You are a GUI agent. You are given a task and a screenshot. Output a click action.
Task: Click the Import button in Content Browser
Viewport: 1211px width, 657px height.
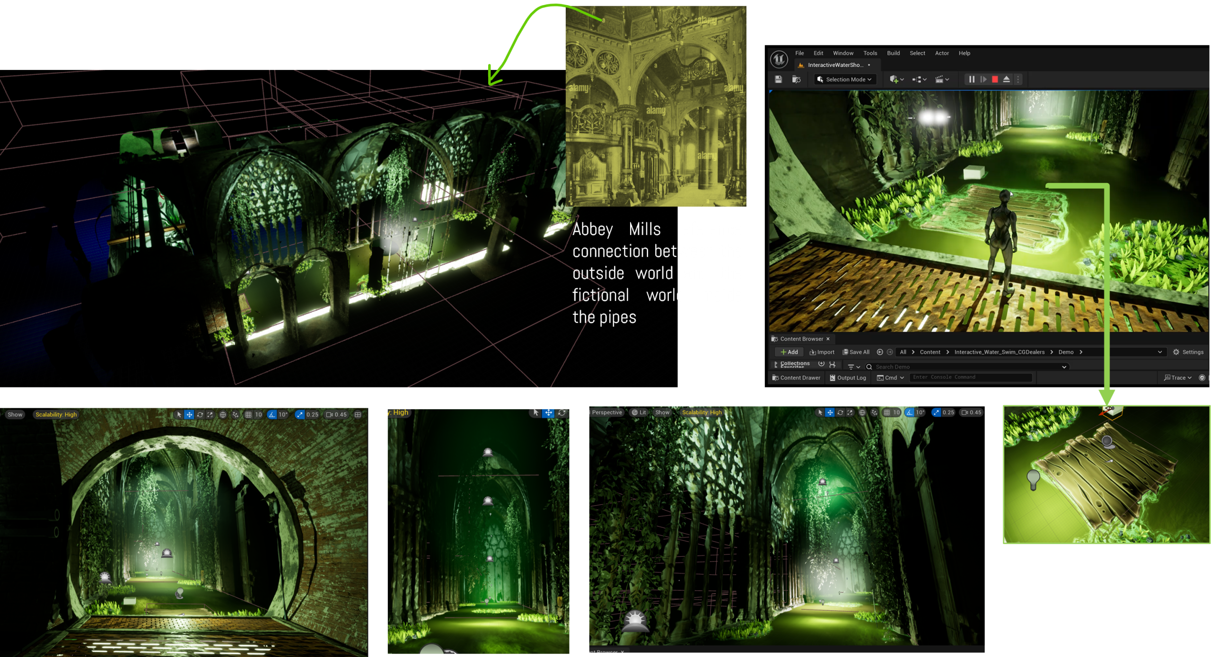[x=822, y=352]
